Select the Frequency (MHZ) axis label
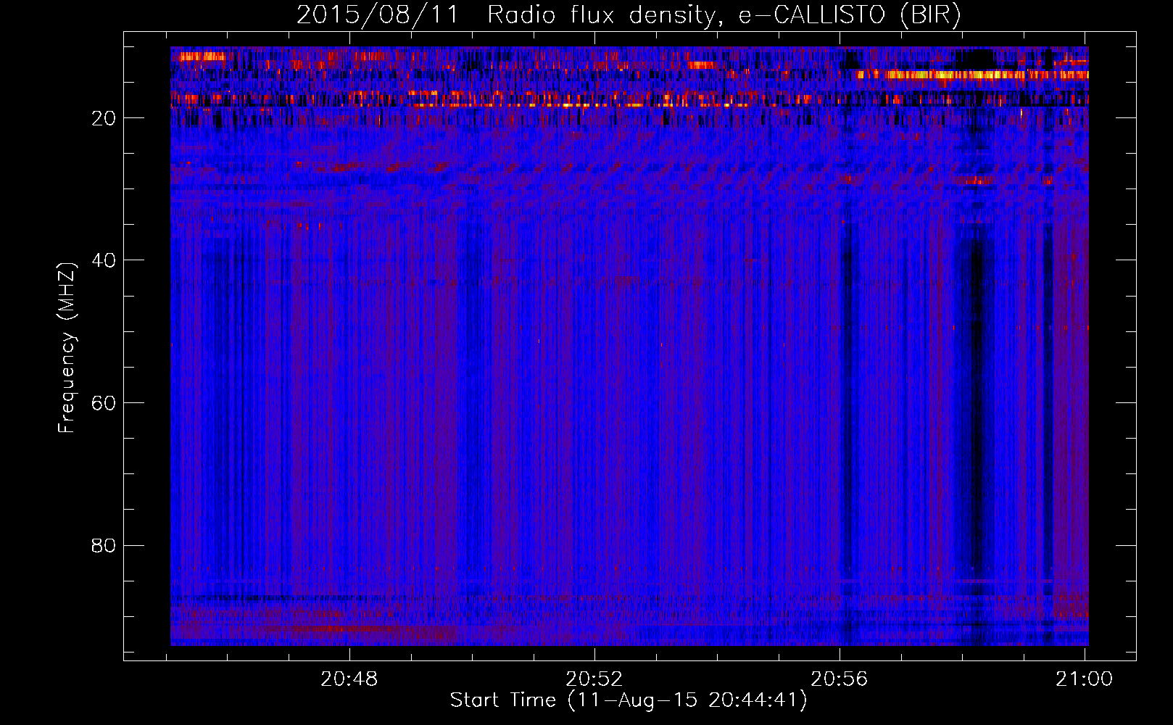The width and height of the screenshot is (1173, 725). 67,348
